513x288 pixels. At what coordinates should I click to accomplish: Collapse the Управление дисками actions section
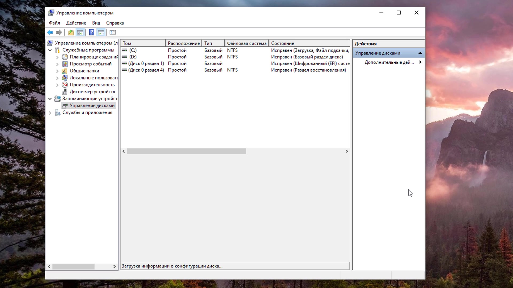point(420,53)
